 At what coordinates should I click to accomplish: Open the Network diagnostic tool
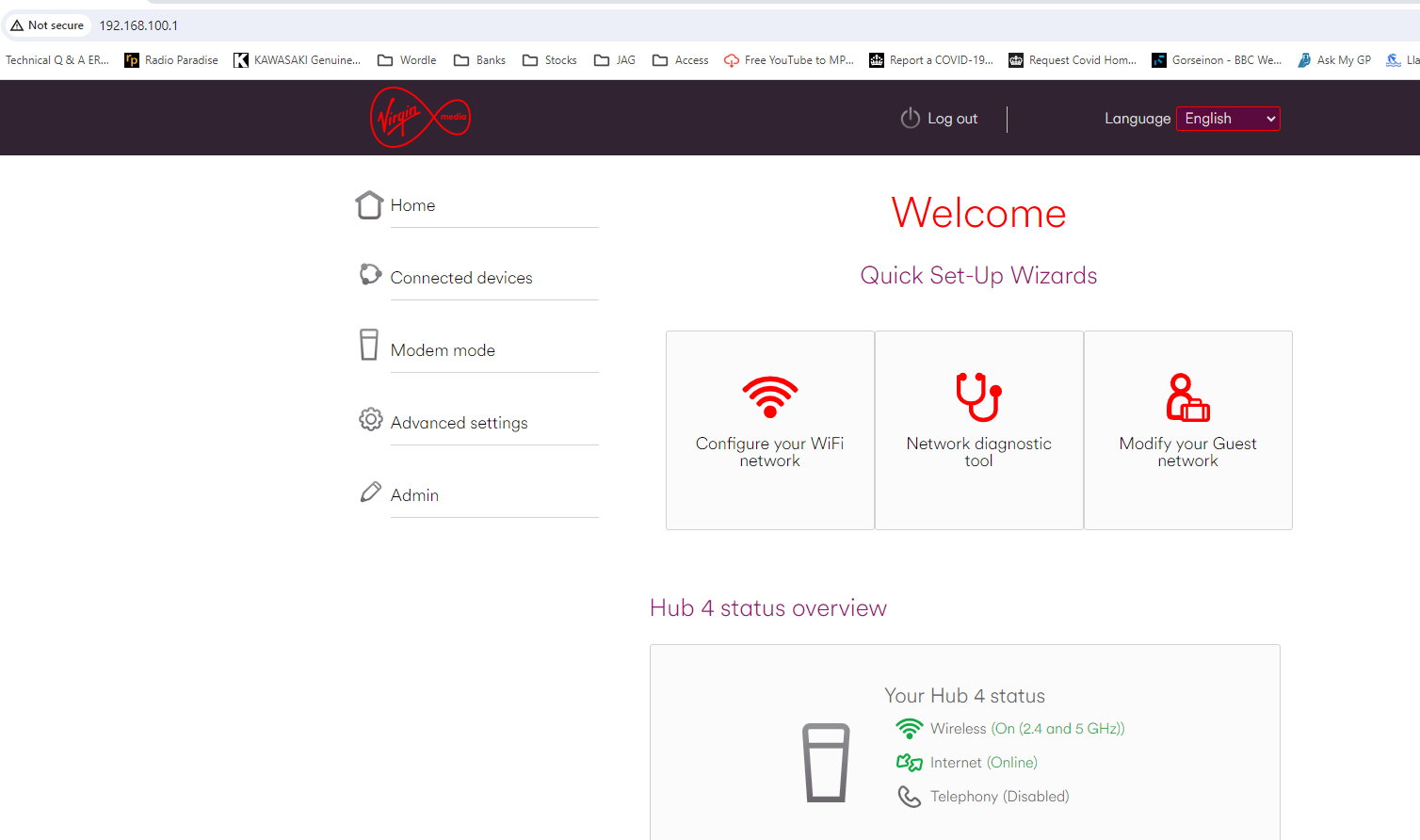tap(978, 428)
